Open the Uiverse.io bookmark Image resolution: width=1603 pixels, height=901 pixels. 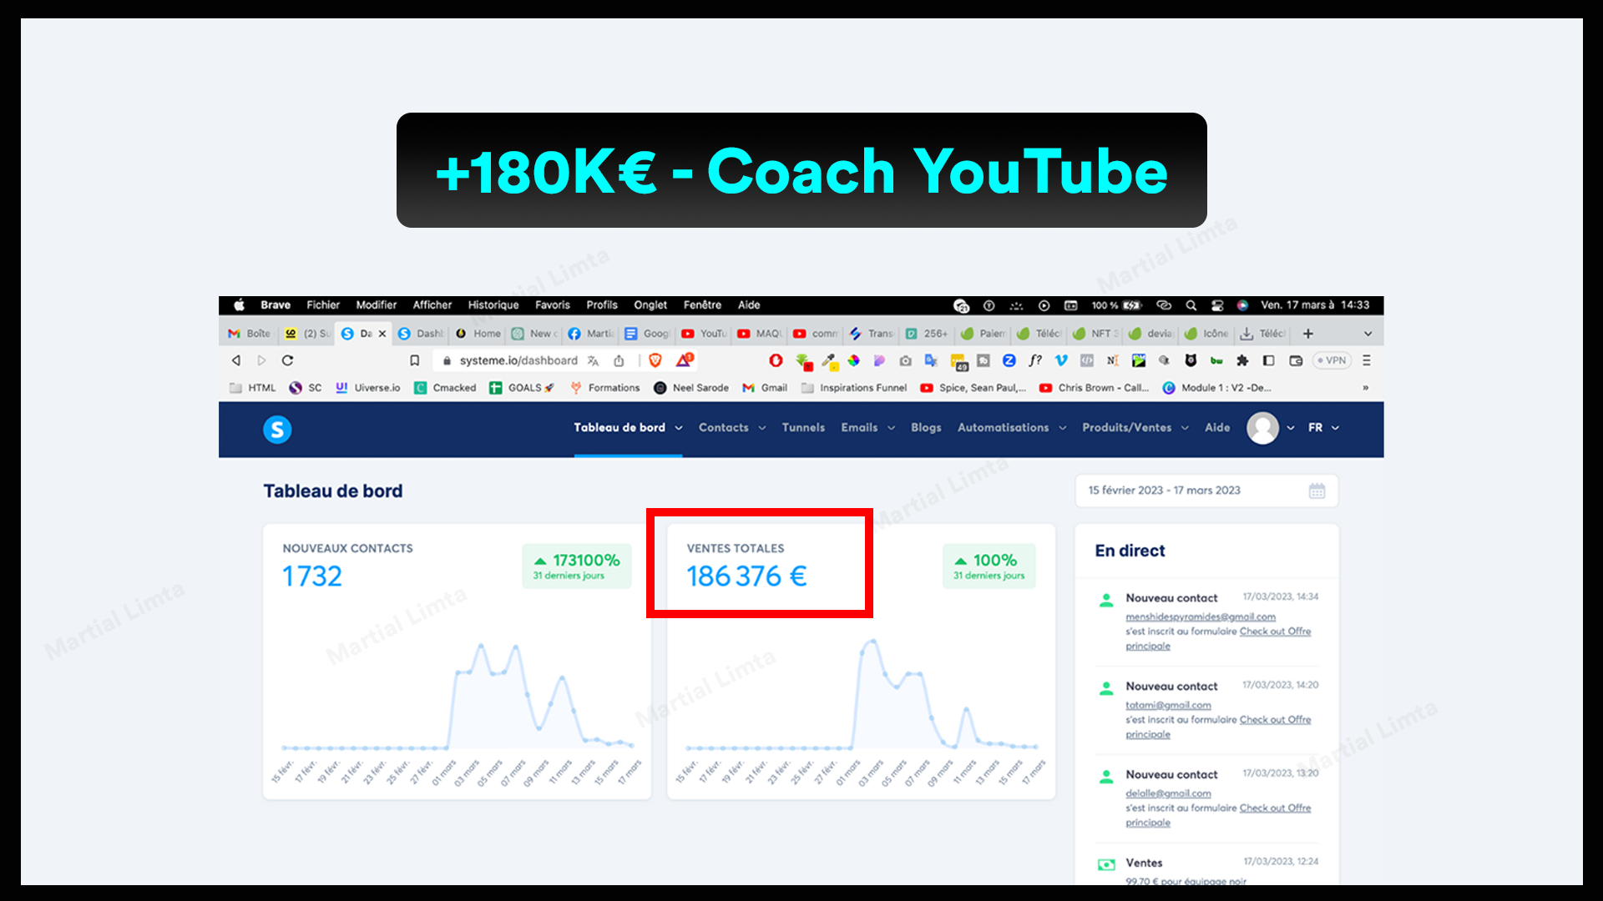pos(368,388)
